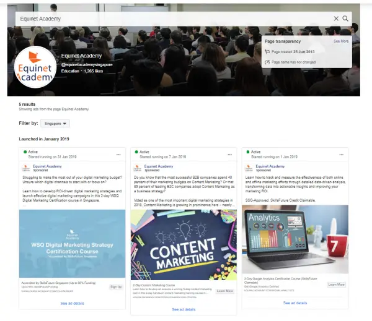
Task: Click 'Launched in January 2019' heading
Action: pyautogui.click(x=44, y=139)
